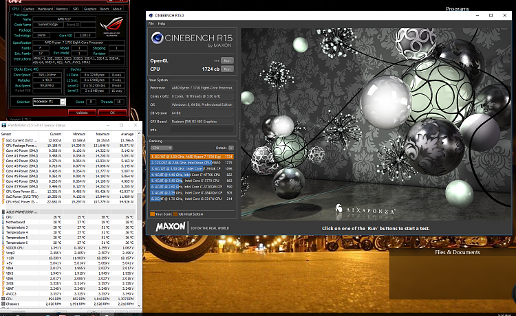Select the Core i7-3770 ranking entry
516x316 pixels.
(x=192, y=181)
